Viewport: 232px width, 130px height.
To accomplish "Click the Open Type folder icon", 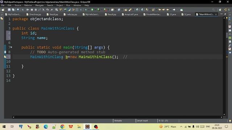I will click(126, 10).
